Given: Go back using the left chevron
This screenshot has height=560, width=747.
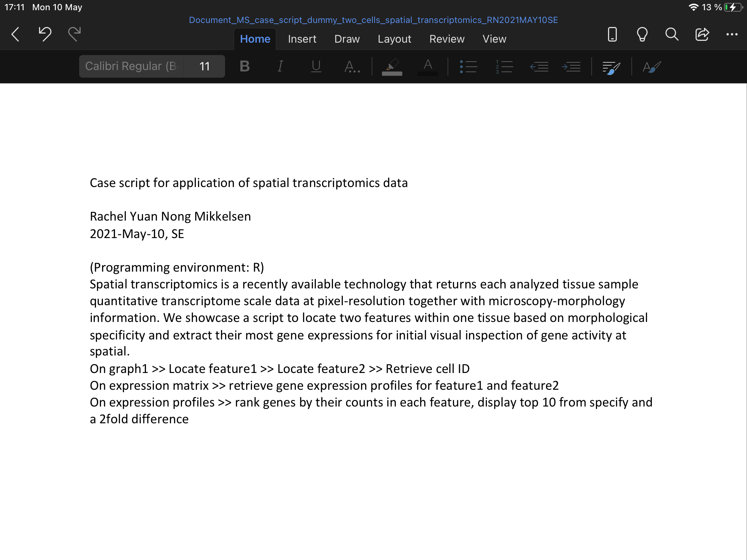Looking at the screenshot, I should point(15,34).
